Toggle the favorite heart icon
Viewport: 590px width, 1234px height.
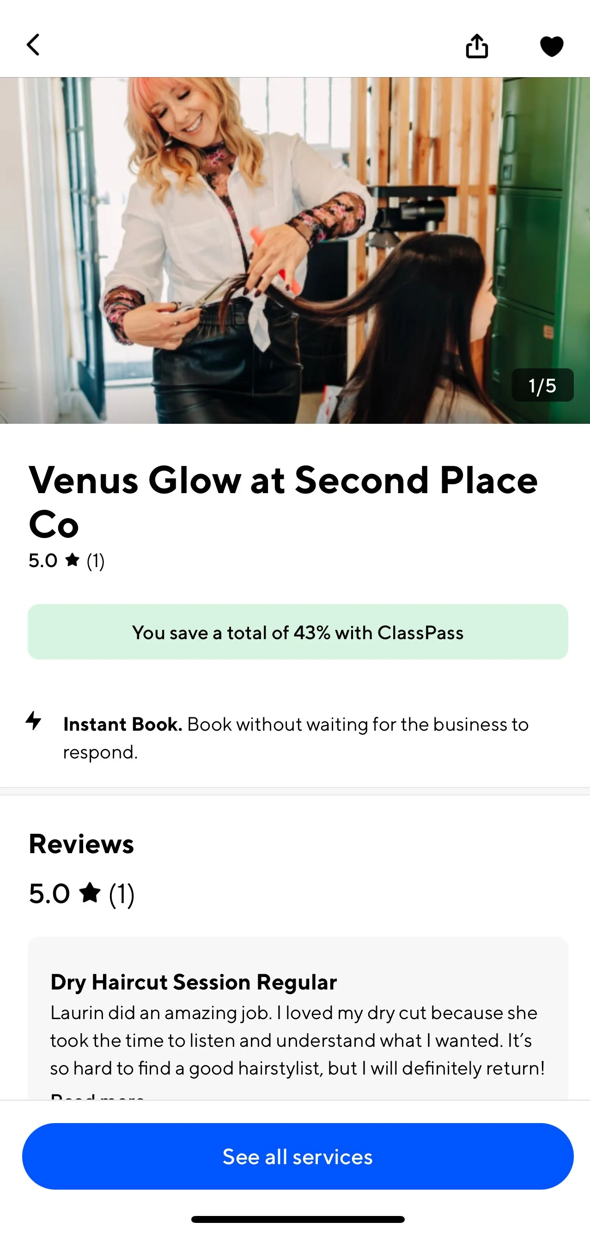click(551, 47)
